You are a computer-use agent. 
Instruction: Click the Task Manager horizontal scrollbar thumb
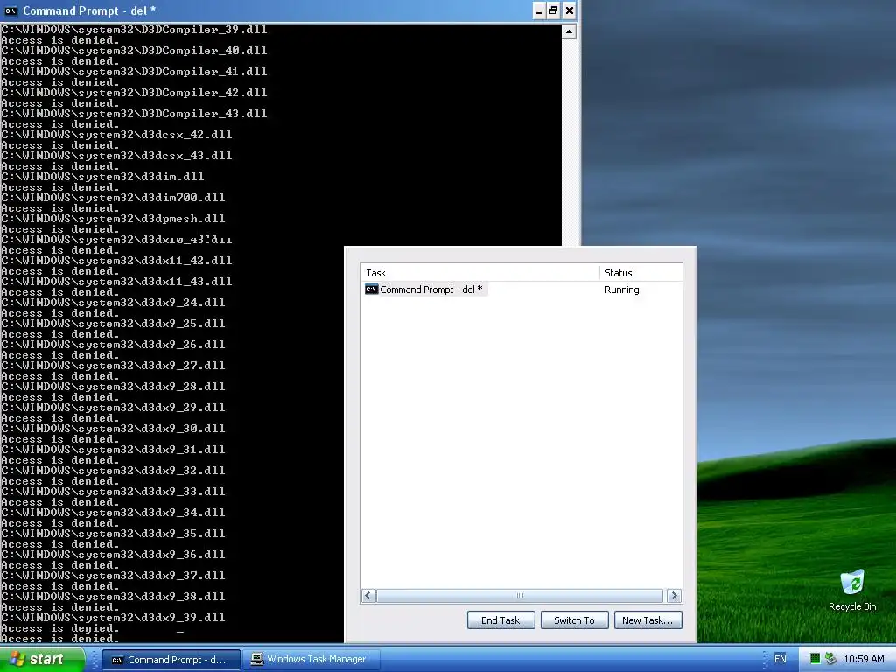[520, 596]
